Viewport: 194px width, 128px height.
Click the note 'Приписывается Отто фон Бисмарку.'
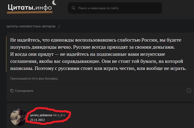(x=34, y=79)
